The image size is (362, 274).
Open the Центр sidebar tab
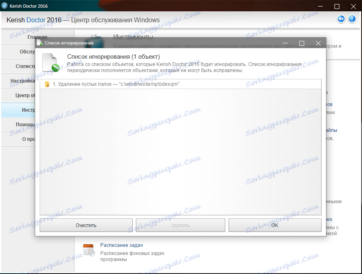coord(19,95)
